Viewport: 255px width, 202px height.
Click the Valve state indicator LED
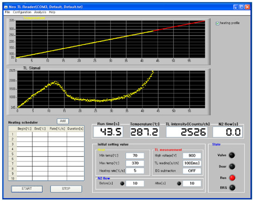232,155
